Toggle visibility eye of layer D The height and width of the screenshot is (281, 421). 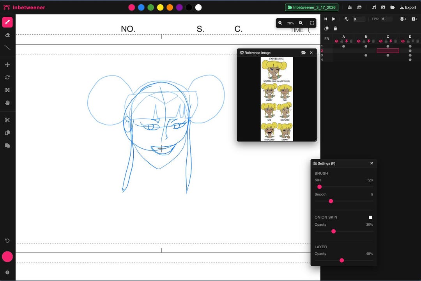(403, 41)
